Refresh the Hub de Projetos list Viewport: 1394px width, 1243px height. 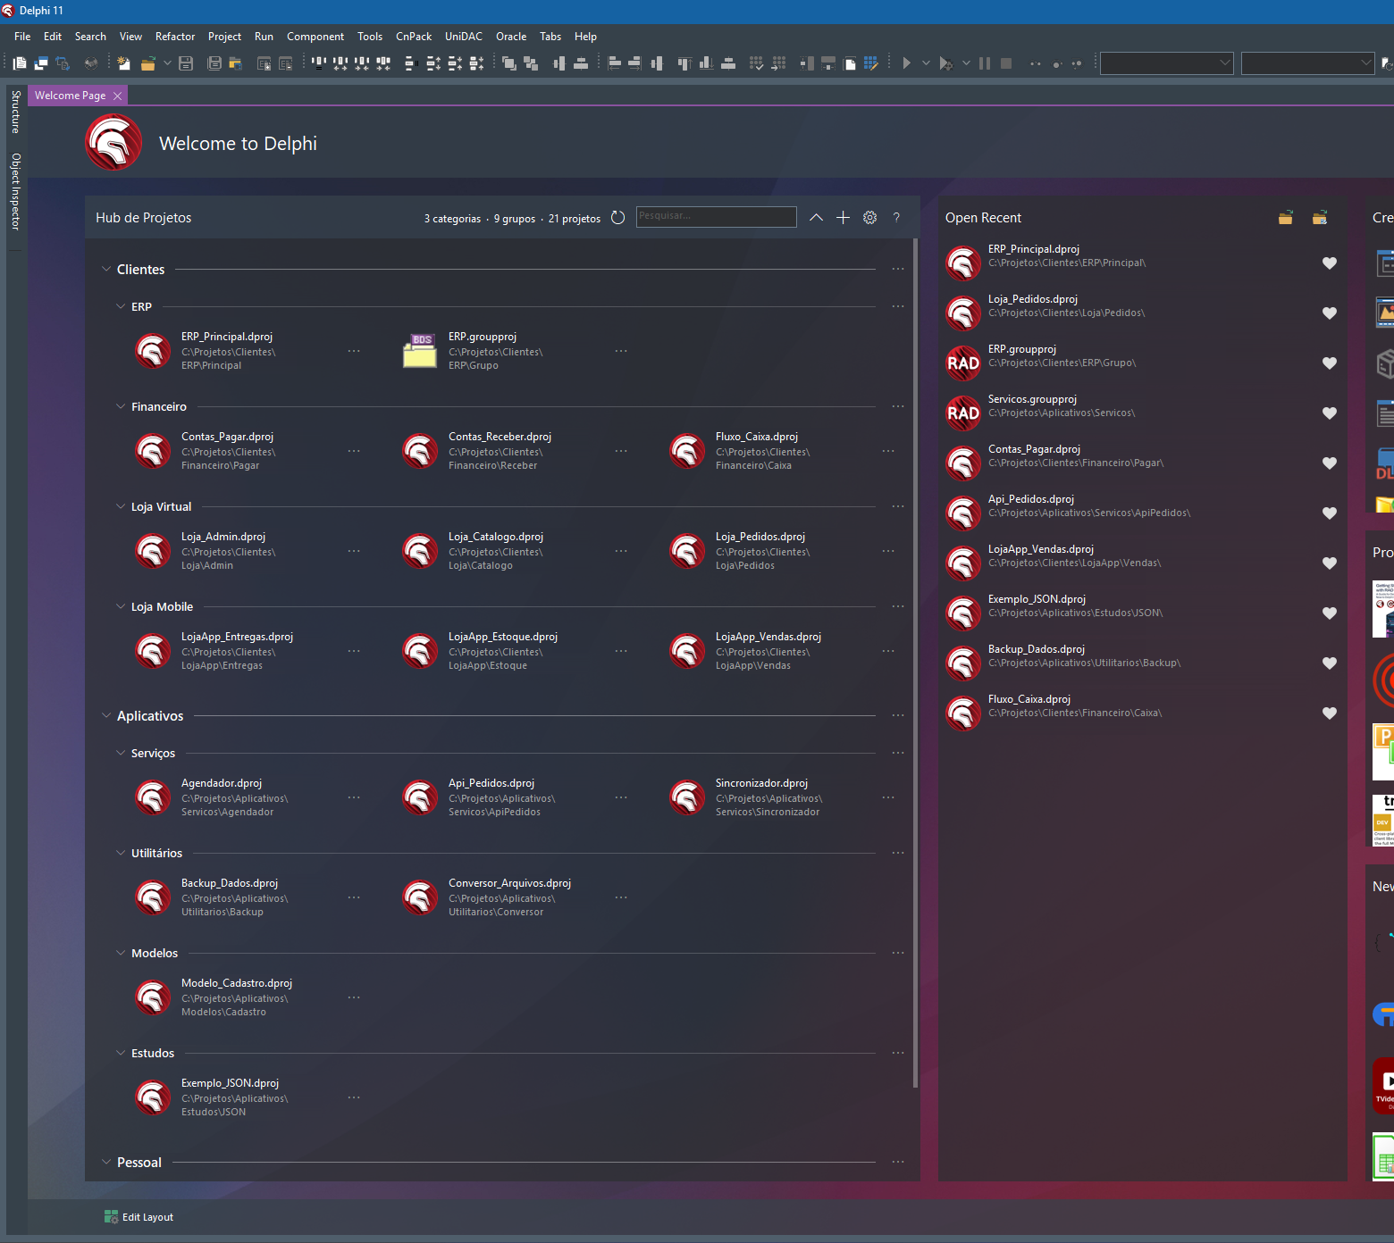click(x=617, y=218)
